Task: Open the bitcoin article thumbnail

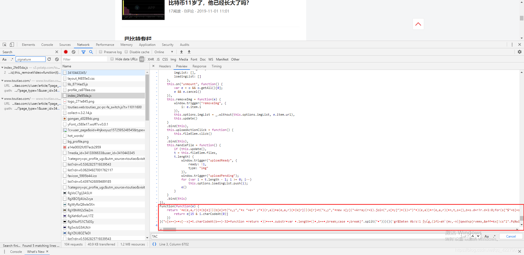Action: [143, 10]
